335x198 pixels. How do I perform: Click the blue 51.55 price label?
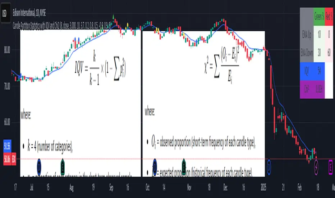[7, 146]
